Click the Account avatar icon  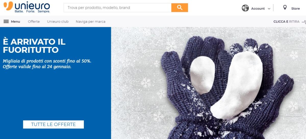pyautogui.click(x=245, y=8)
